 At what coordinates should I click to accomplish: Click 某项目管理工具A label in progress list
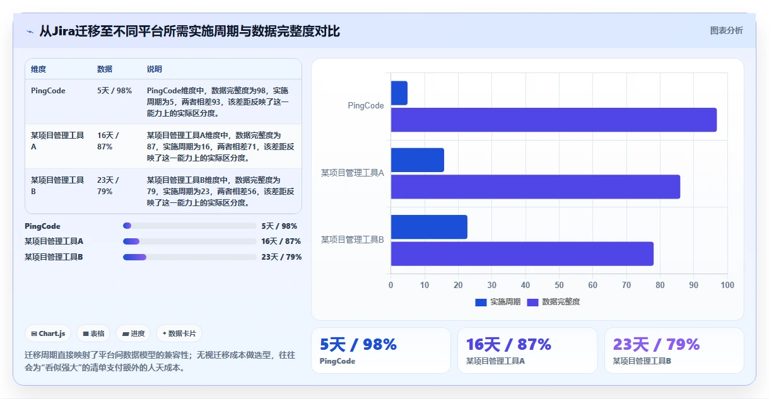pyautogui.click(x=54, y=241)
